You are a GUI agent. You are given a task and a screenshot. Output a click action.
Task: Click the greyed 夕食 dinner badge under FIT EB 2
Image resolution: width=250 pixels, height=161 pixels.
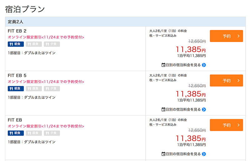point(52,44)
